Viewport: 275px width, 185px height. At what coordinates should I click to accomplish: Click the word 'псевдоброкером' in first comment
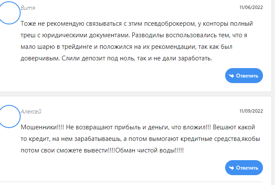point(170,24)
